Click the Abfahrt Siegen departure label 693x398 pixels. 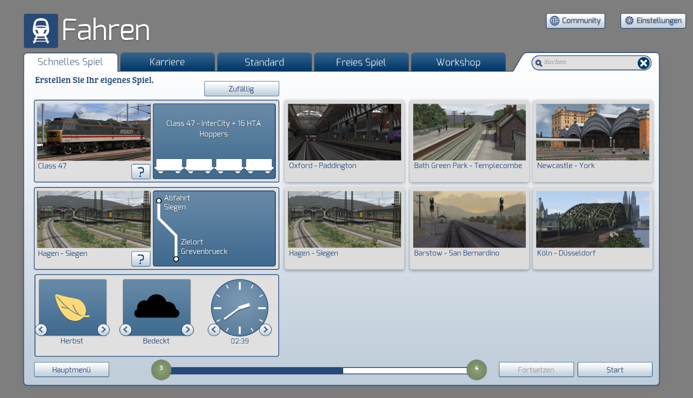pyautogui.click(x=177, y=202)
